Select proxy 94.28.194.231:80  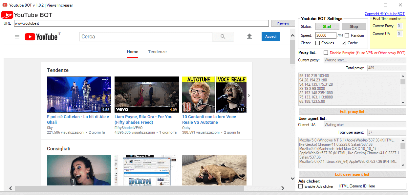point(313,80)
